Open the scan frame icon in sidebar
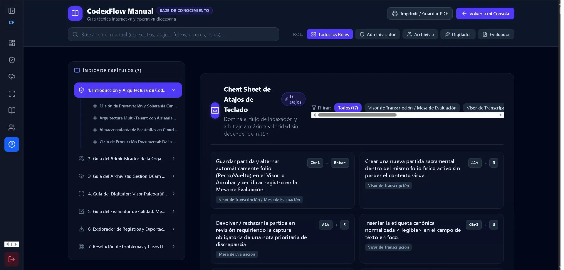Image resolution: width=564 pixels, height=270 pixels. coord(12,94)
